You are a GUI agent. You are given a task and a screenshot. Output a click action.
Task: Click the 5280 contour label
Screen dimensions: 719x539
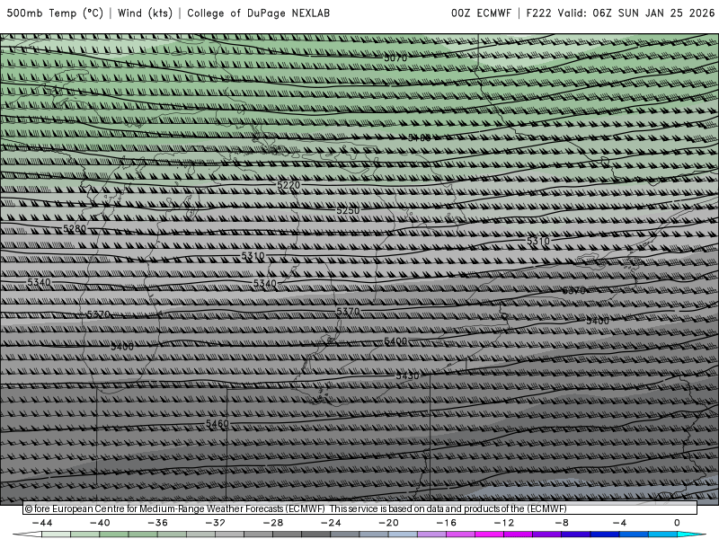75,228
